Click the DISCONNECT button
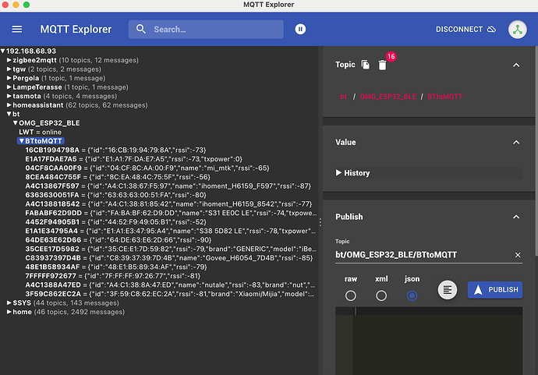The height and width of the screenshot is (375, 538). 465,29
